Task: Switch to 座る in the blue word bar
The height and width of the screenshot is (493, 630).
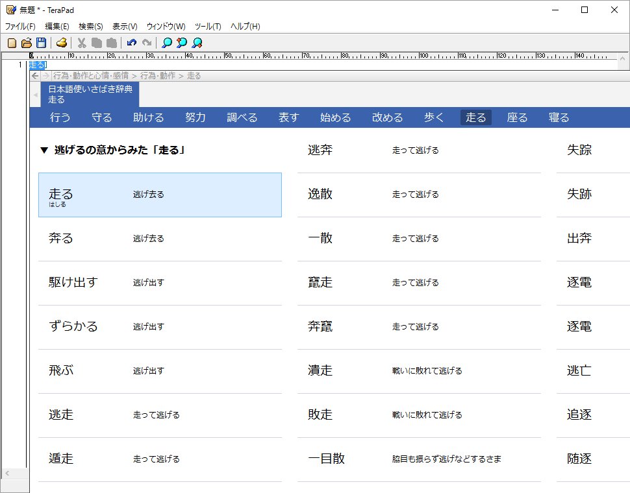Action: (x=517, y=117)
